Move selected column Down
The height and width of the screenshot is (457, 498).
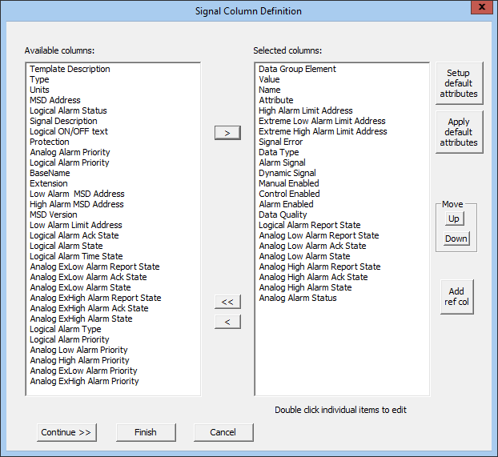pos(456,239)
